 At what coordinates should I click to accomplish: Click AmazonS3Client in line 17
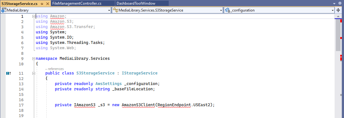click(138, 105)
